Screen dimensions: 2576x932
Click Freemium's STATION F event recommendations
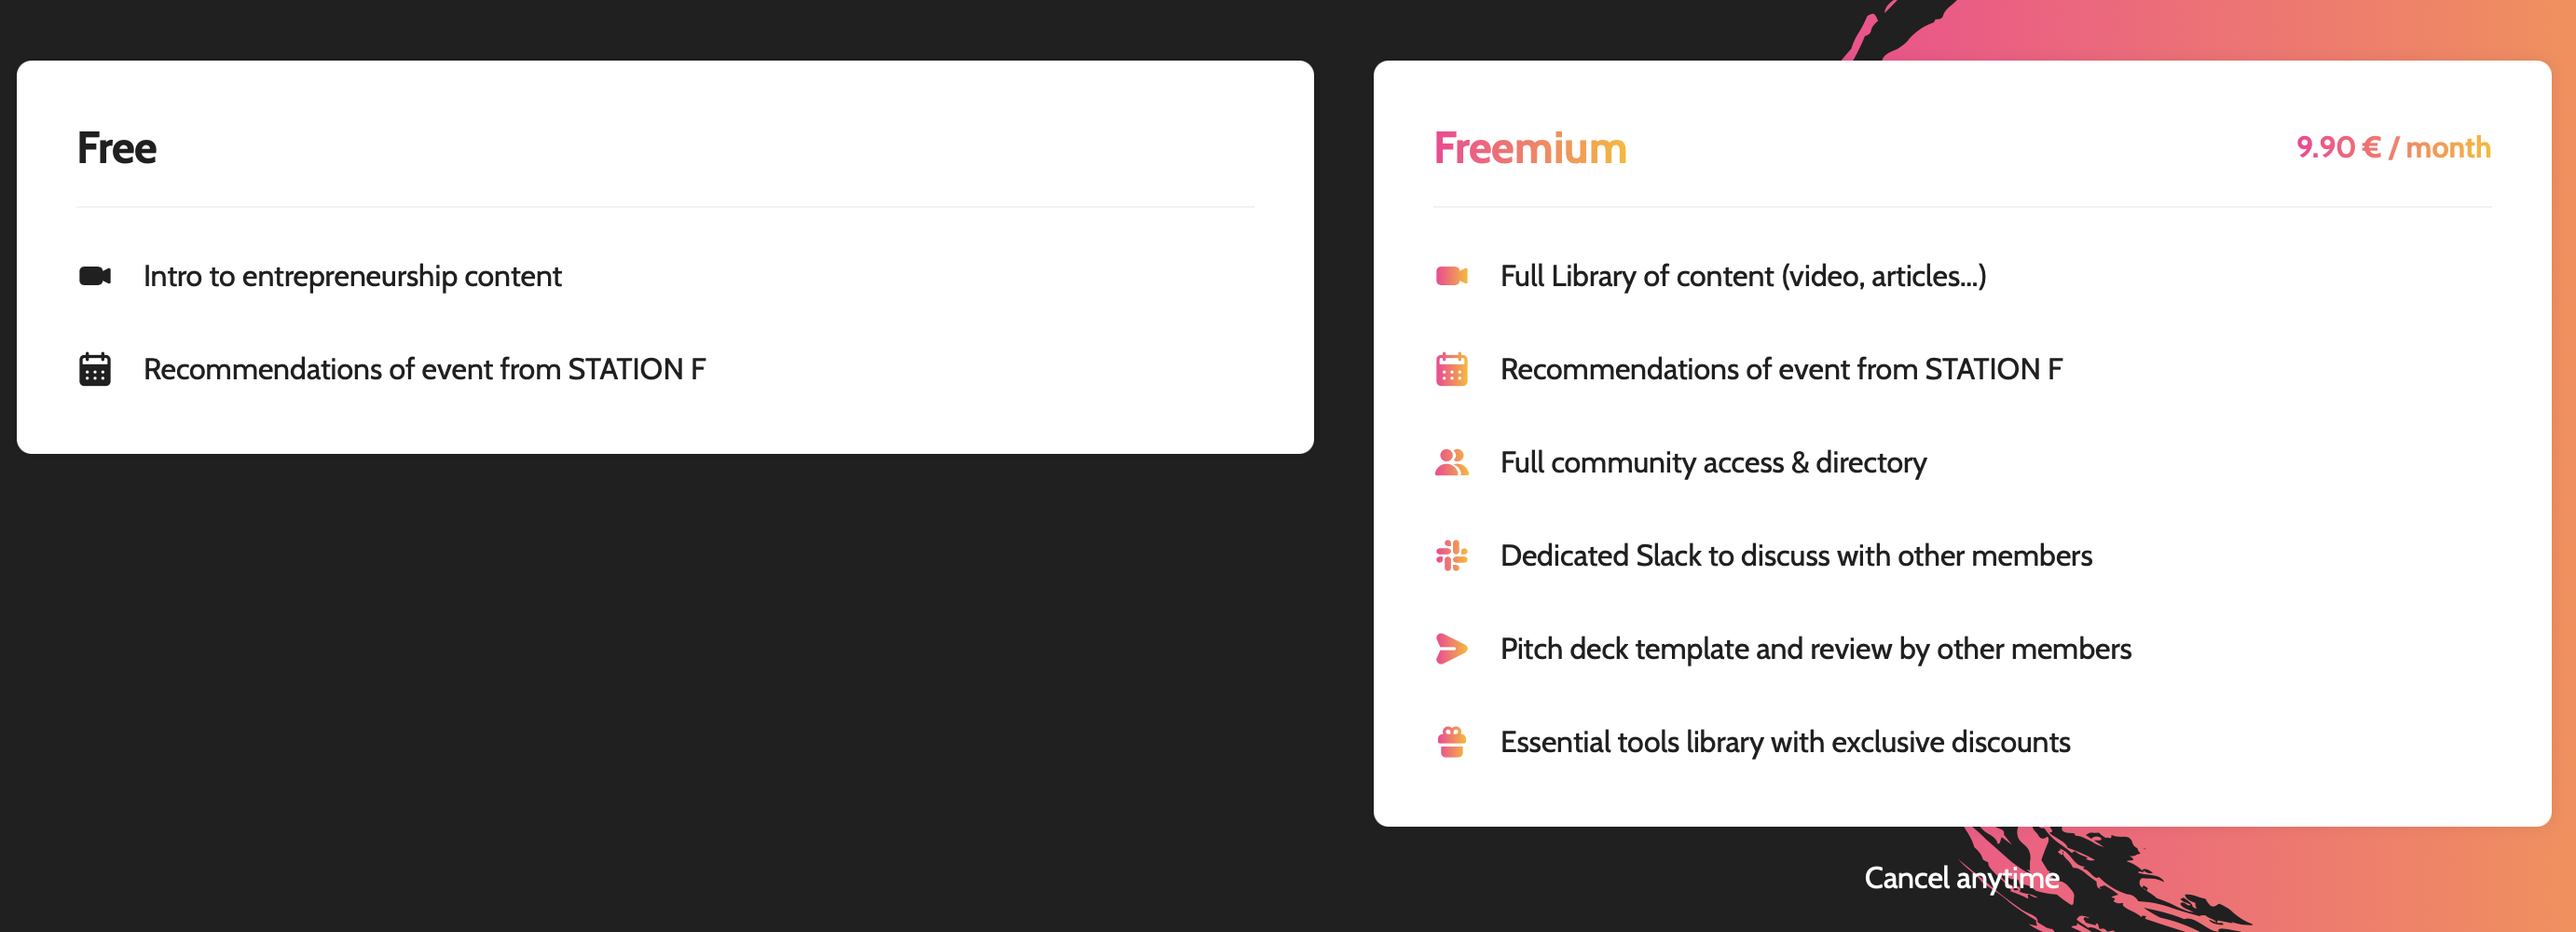pos(1780,369)
